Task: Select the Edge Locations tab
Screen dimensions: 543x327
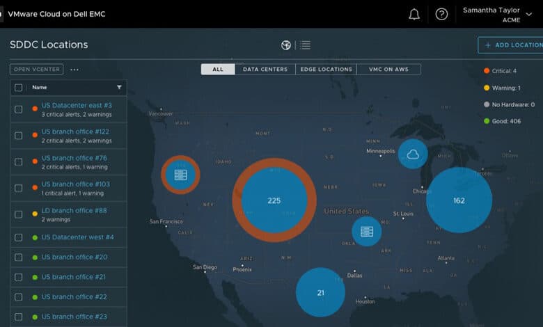Action: point(326,69)
